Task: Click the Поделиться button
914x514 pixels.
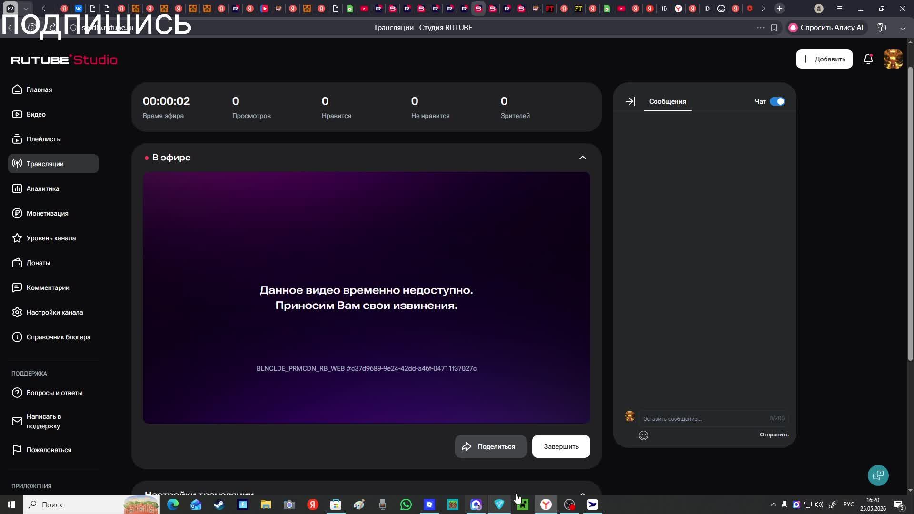Action: pyautogui.click(x=490, y=446)
